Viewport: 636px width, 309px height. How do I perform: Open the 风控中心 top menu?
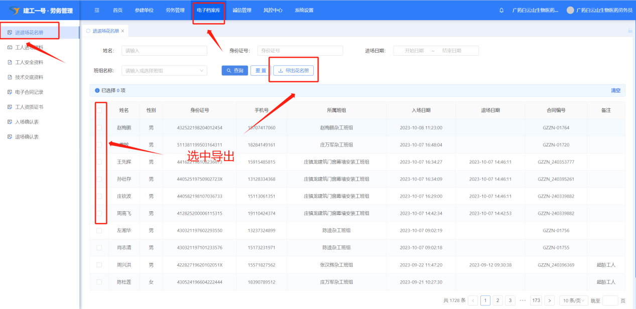pyautogui.click(x=273, y=10)
